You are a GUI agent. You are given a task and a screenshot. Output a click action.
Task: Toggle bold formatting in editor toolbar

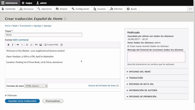tap(8, 45)
